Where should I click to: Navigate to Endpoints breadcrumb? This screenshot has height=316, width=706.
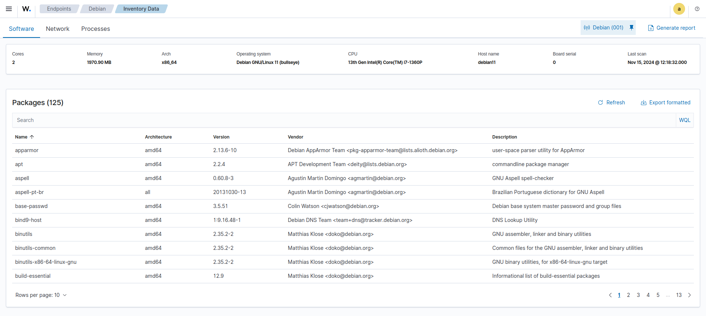[x=59, y=9]
